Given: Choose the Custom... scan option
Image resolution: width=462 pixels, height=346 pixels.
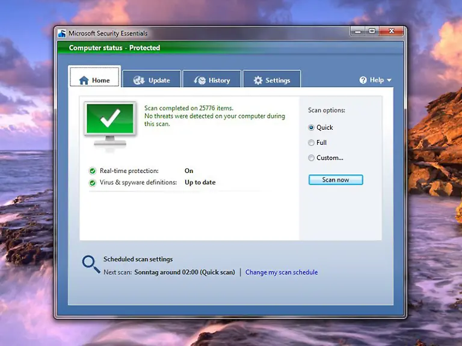Looking at the screenshot, I should (311, 158).
